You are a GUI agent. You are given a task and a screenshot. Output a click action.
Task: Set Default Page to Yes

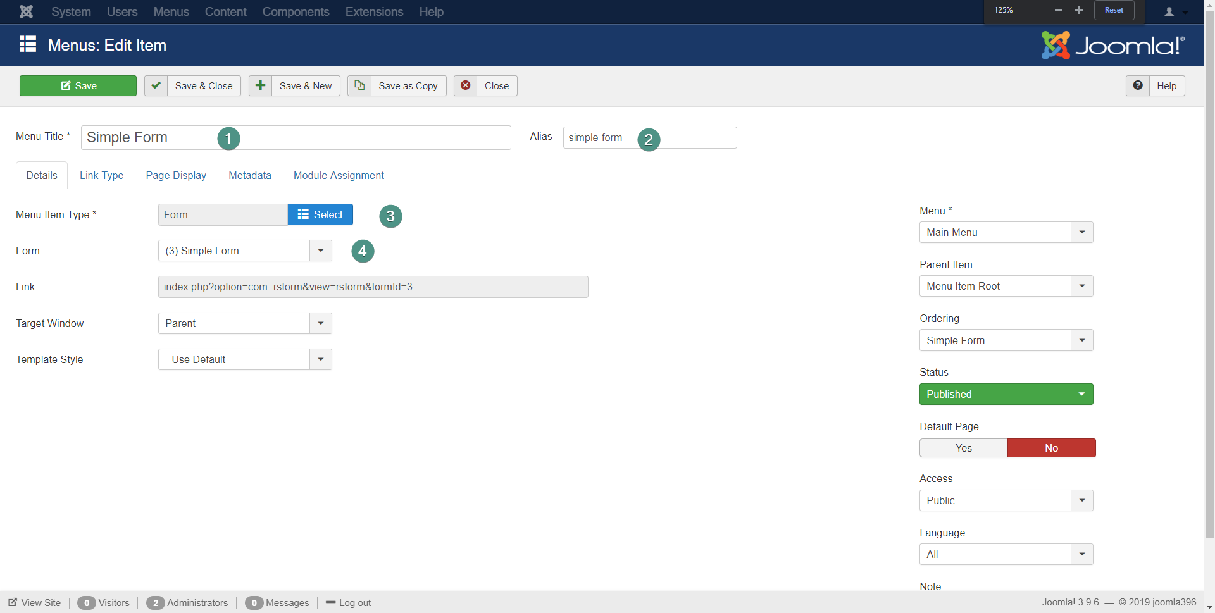point(963,448)
